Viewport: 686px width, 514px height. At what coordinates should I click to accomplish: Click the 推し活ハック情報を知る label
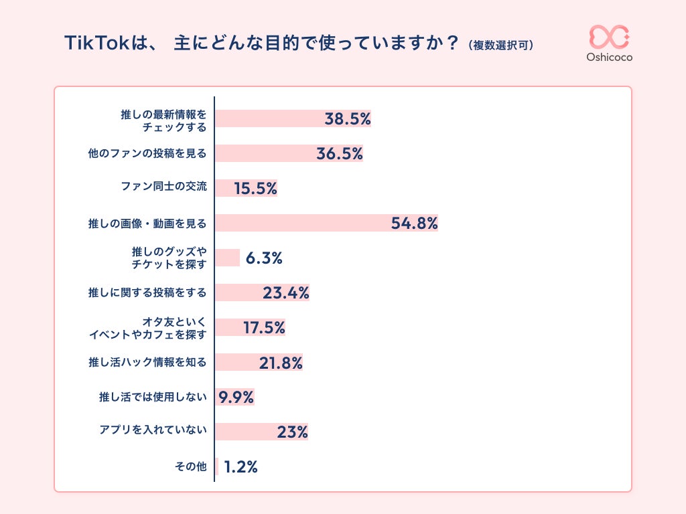click(x=147, y=362)
